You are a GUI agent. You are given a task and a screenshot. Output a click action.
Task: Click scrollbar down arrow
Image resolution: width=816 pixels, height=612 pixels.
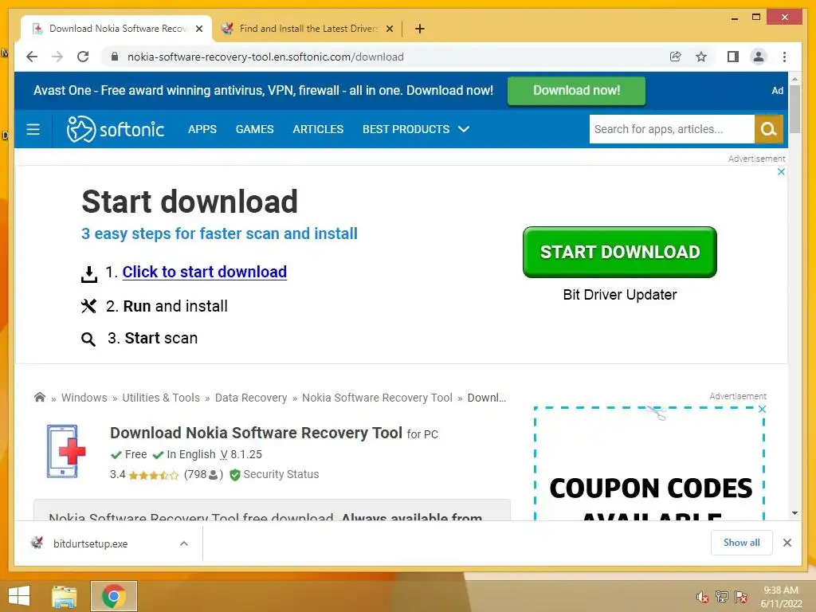(x=794, y=513)
